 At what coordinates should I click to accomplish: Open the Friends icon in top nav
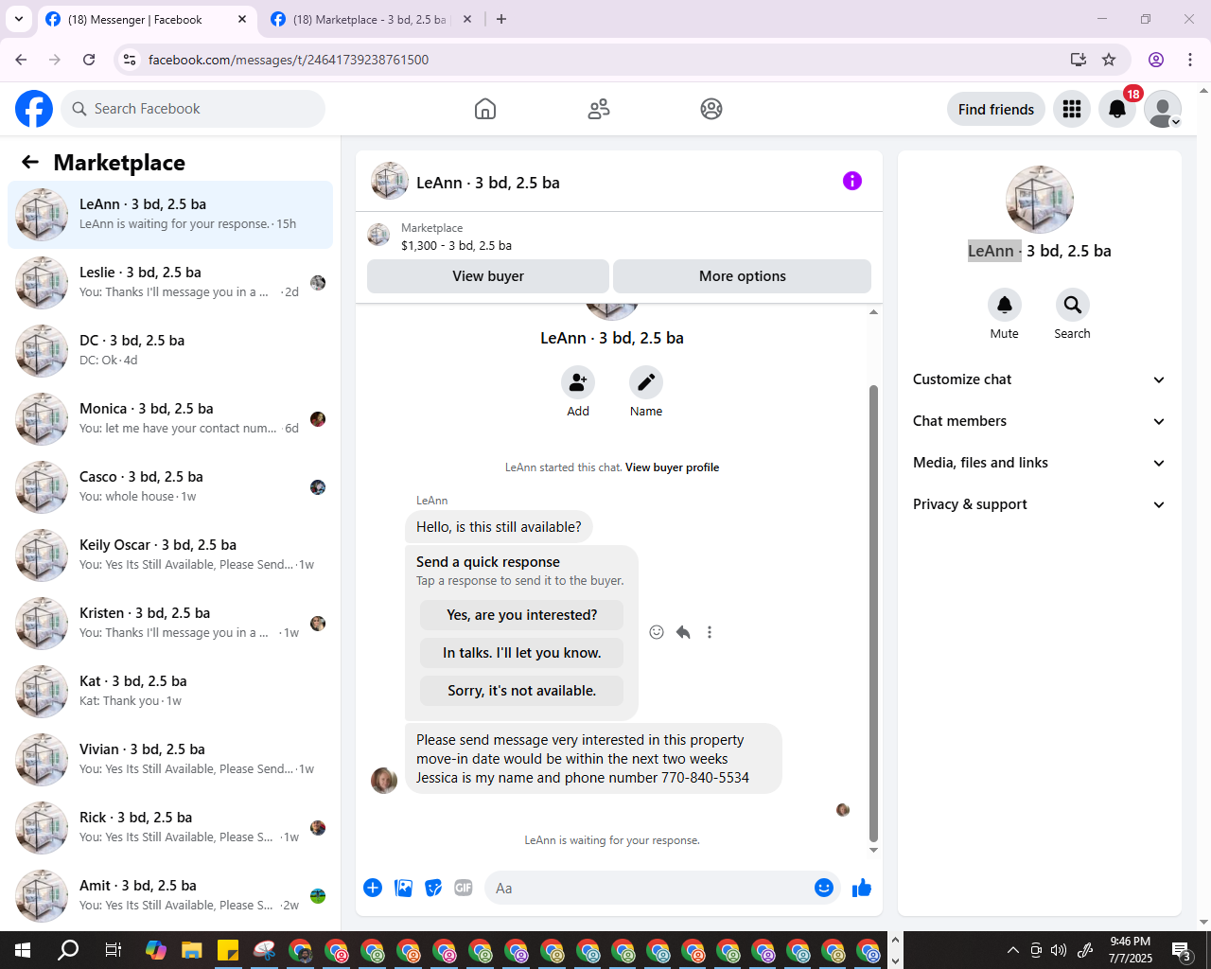[599, 109]
